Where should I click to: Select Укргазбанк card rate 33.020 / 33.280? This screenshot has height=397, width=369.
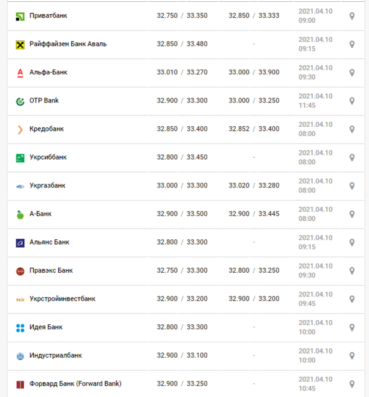(x=254, y=186)
